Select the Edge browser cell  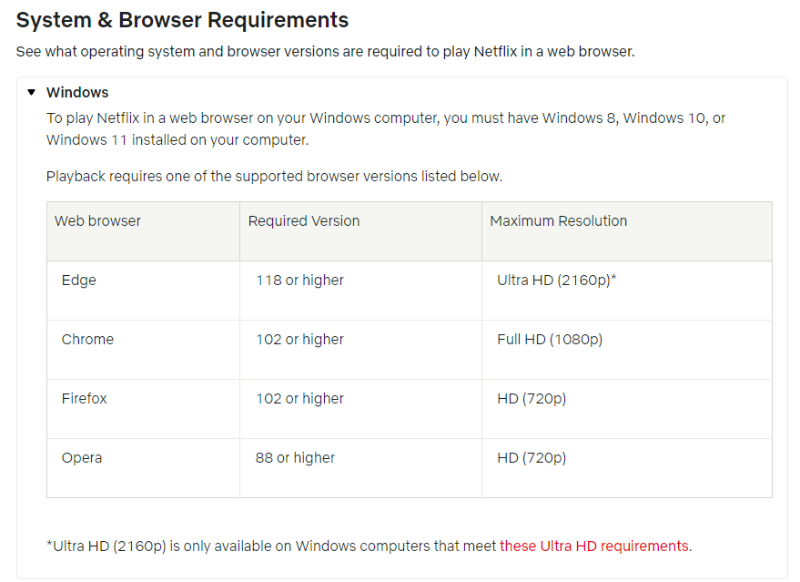point(79,281)
